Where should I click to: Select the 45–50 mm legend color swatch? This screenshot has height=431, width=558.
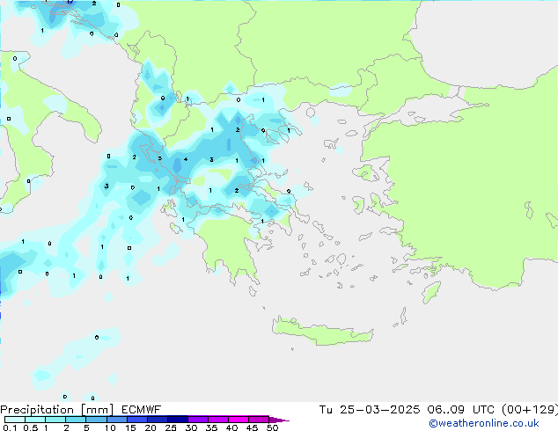click(259, 420)
